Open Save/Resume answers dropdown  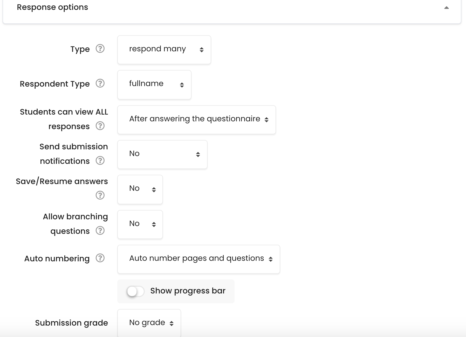click(140, 189)
